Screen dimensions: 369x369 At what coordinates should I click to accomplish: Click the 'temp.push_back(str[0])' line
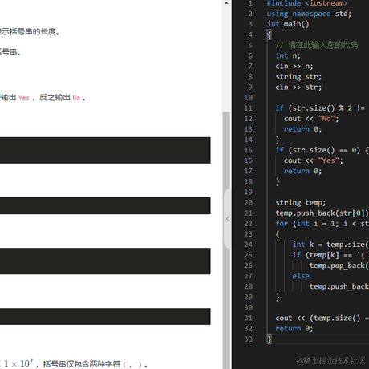tap(322, 213)
